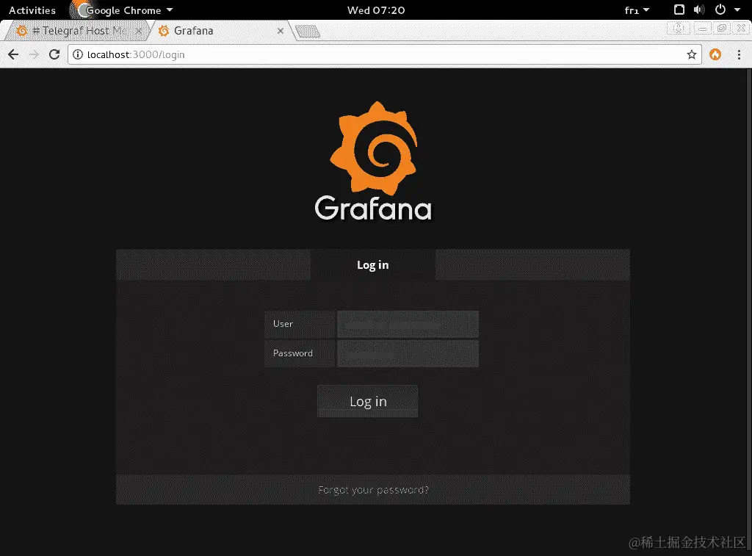
Task: Click the Log in button
Action: (368, 401)
